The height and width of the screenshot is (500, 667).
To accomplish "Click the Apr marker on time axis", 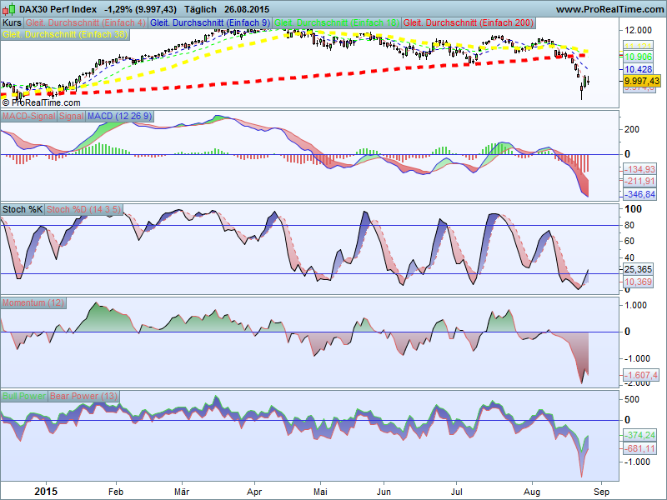I will click(x=254, y=492).
